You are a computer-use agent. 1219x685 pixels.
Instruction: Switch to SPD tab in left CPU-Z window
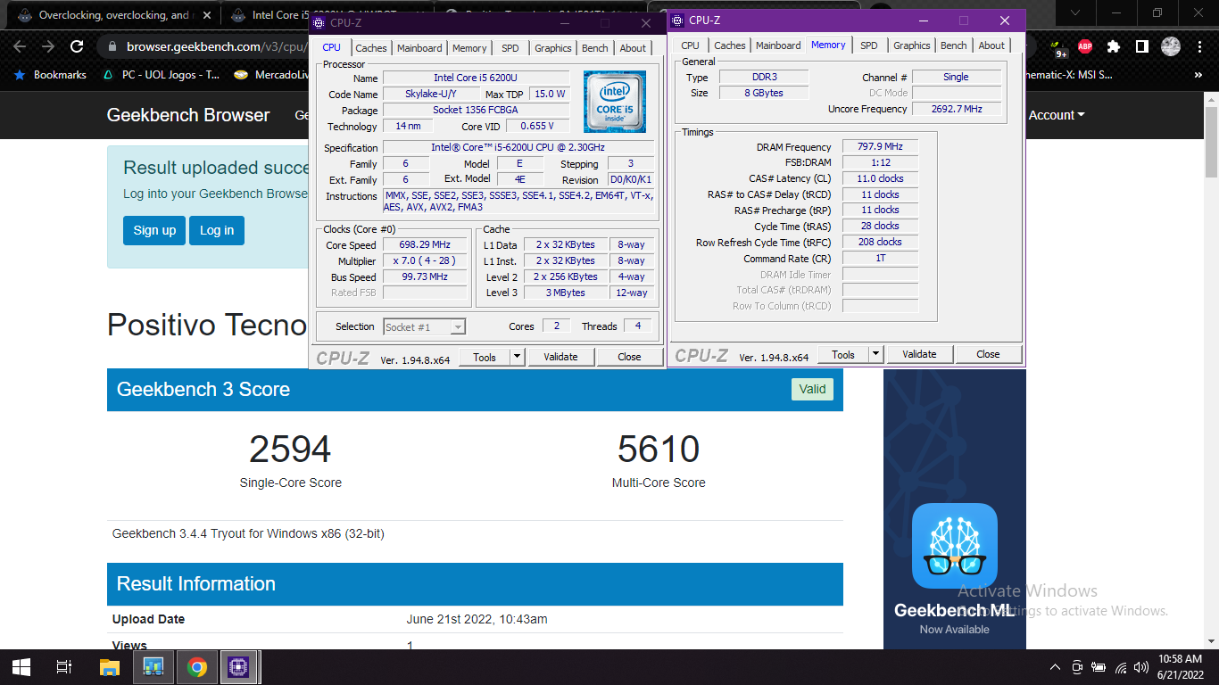510,48
